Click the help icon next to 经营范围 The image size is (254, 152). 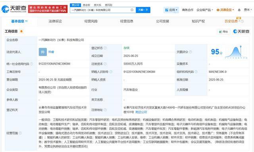click(x=20, y=133)
